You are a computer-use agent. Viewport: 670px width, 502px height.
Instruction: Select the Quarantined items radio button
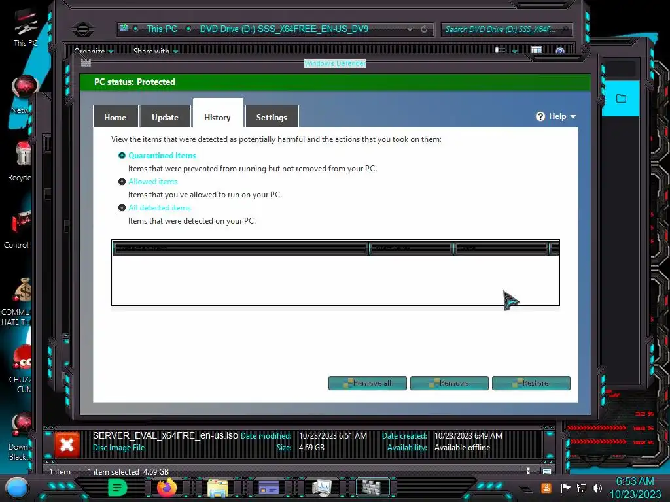[x=122, y=156]
